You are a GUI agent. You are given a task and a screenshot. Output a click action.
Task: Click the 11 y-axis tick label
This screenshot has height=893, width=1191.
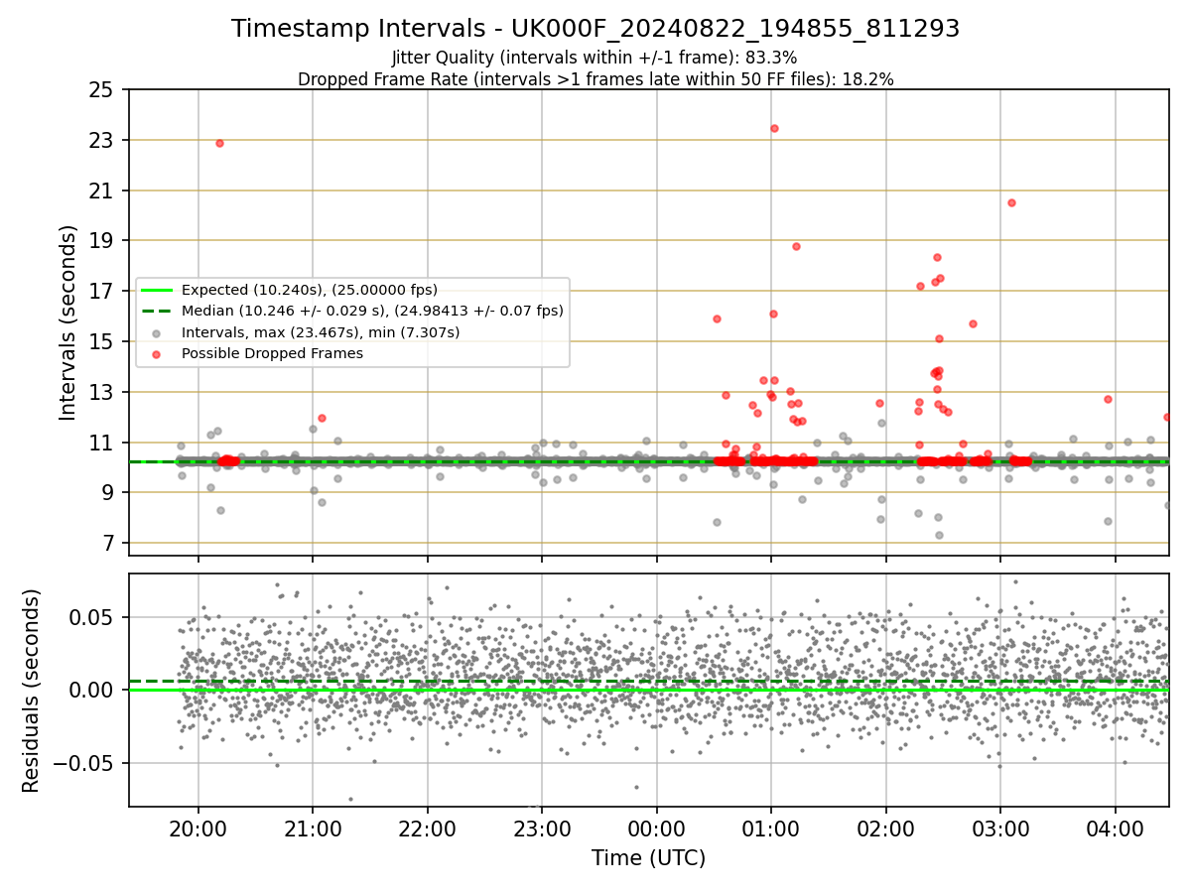tap(101, 443)
